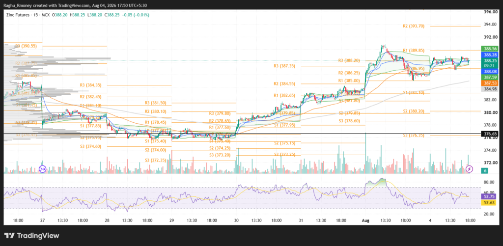This screenshot has width=503, height=246.
Task: Click the S1 (377.85) pivot label
Action: pos(90,126)
